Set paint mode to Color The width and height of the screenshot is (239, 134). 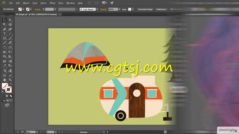4,96
